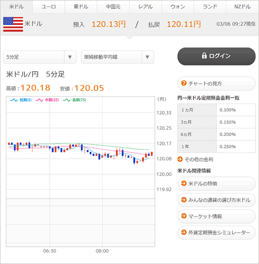Open the 5分足 timeframe dropdown
This screenshot has width=259, height=264.
tap(40, 57)
